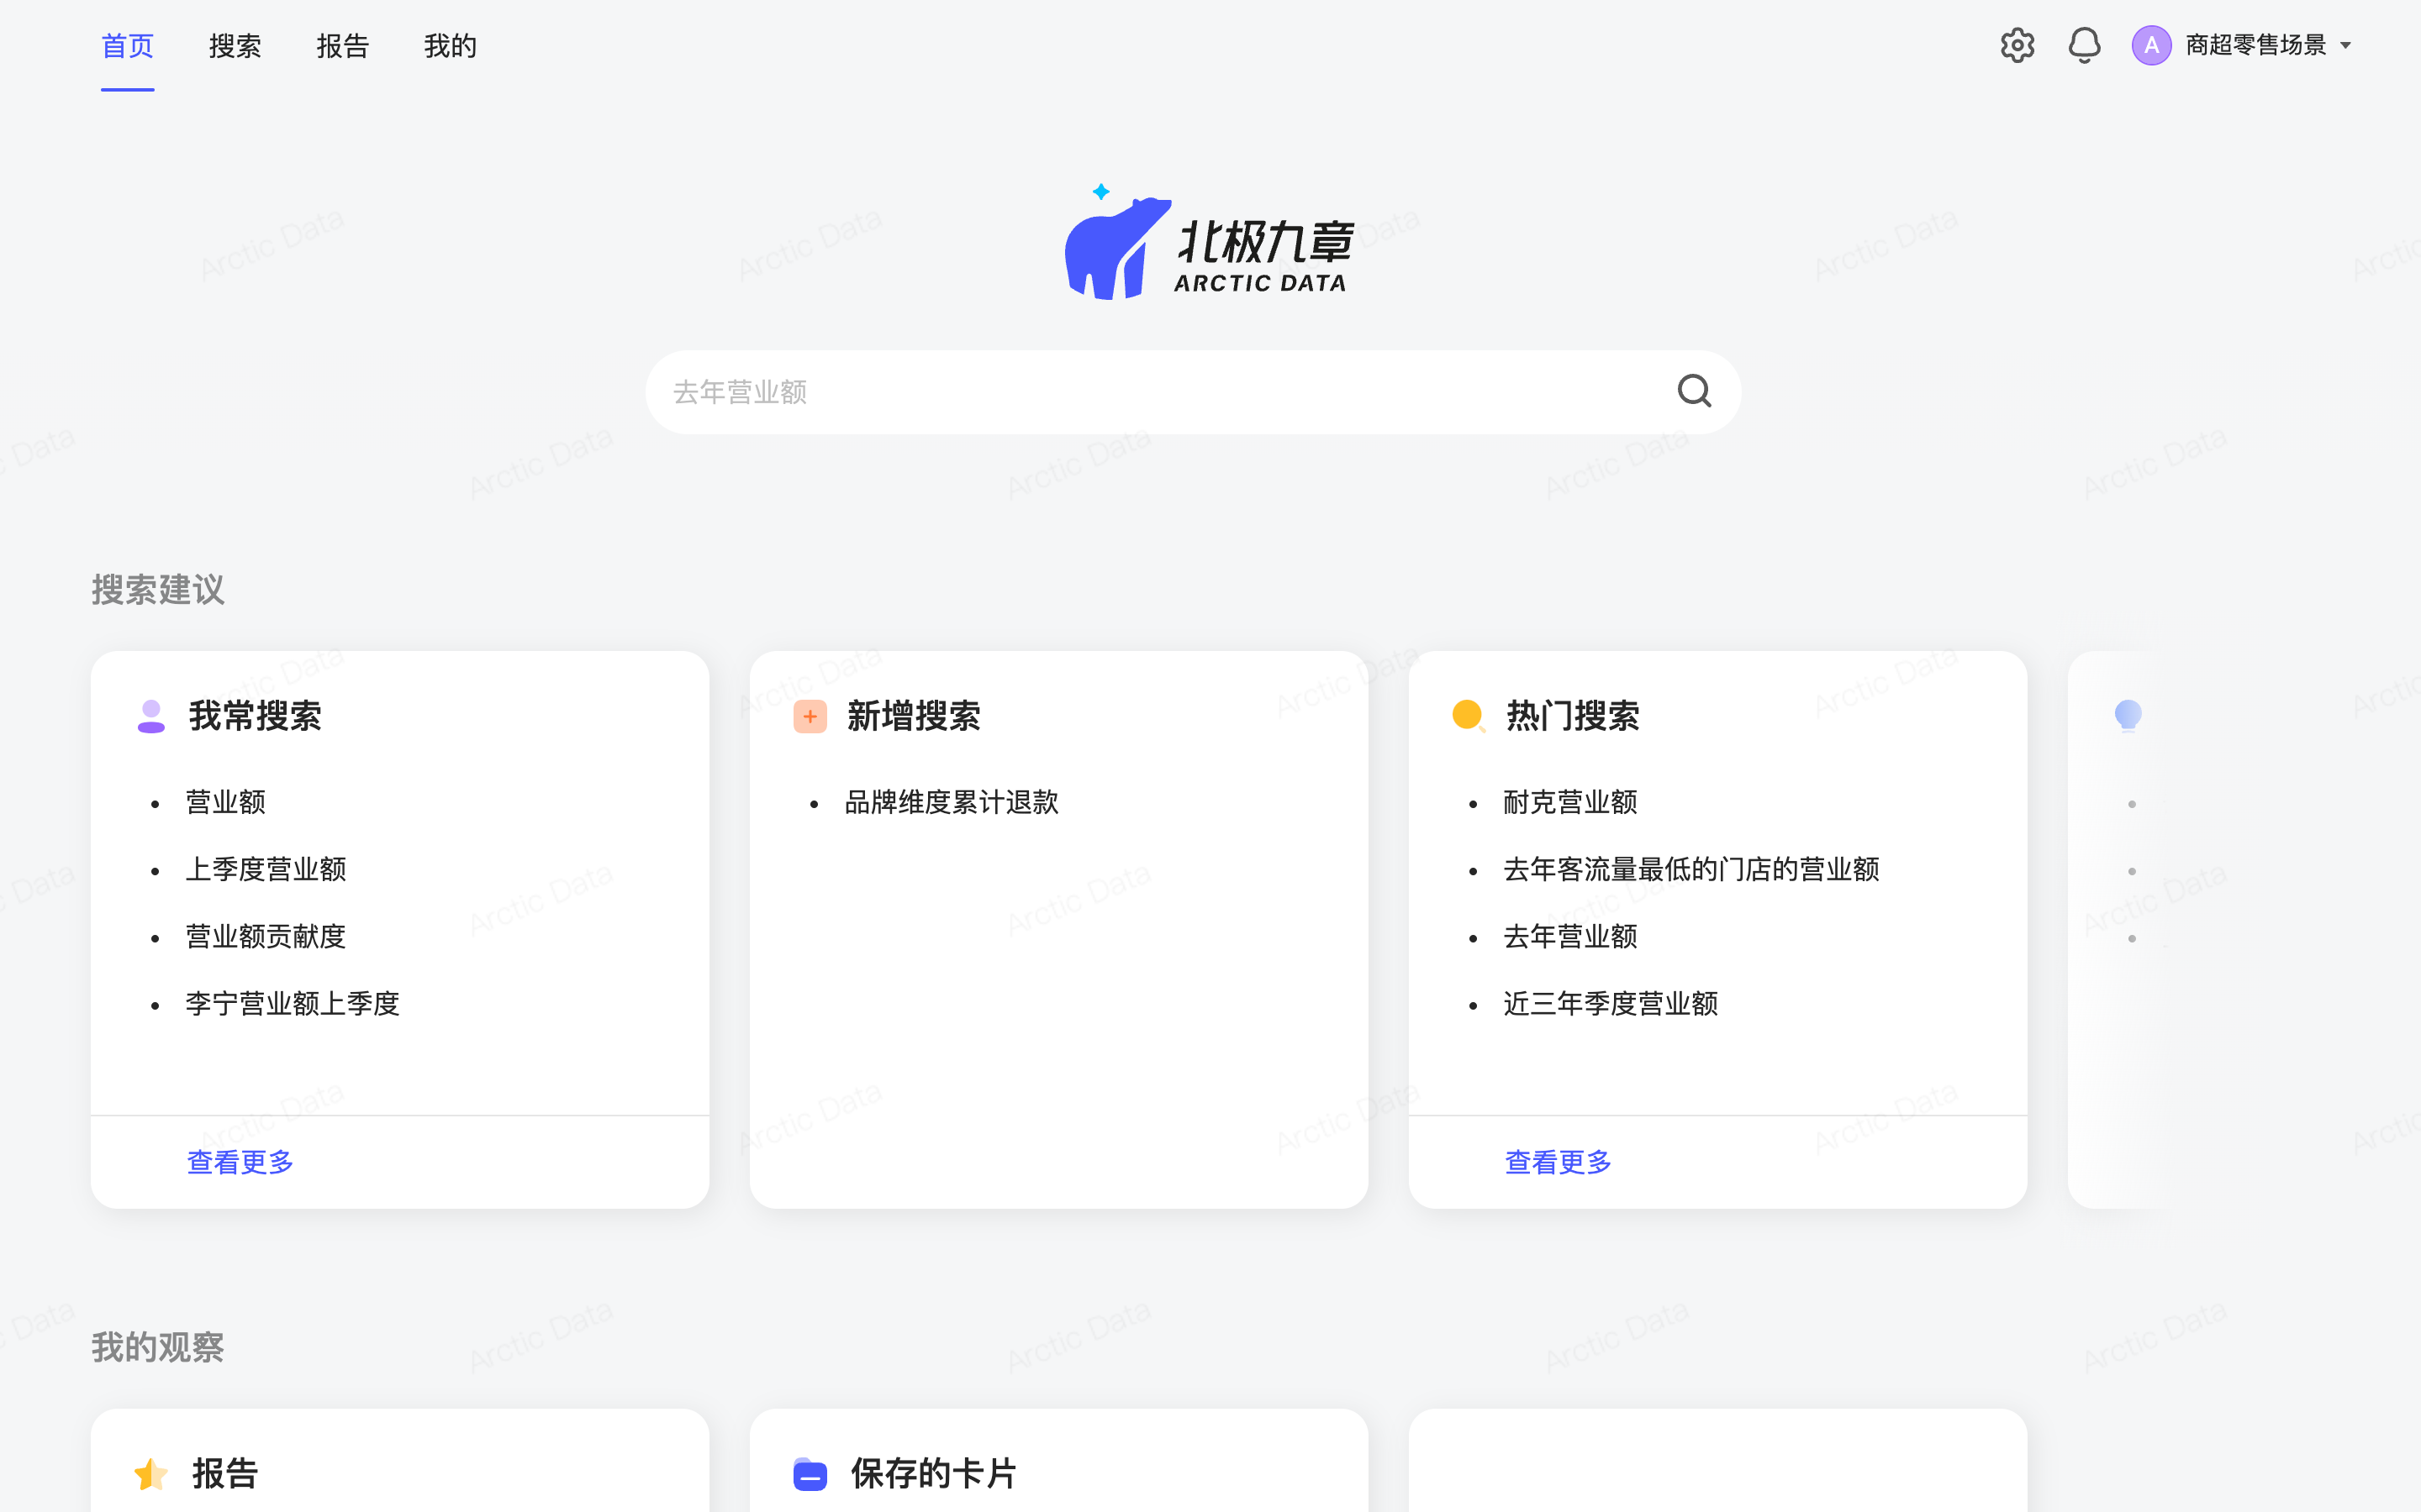Viewport: 2421px width, 1512px height.
Task: Select suggestion 品牌维度累计退款
Action: tap(952, 802)
